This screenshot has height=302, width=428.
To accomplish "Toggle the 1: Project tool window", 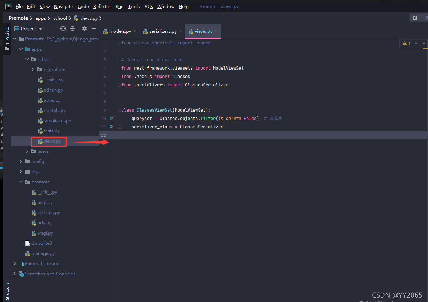I will pyautogui.click(x=7, y=39).
